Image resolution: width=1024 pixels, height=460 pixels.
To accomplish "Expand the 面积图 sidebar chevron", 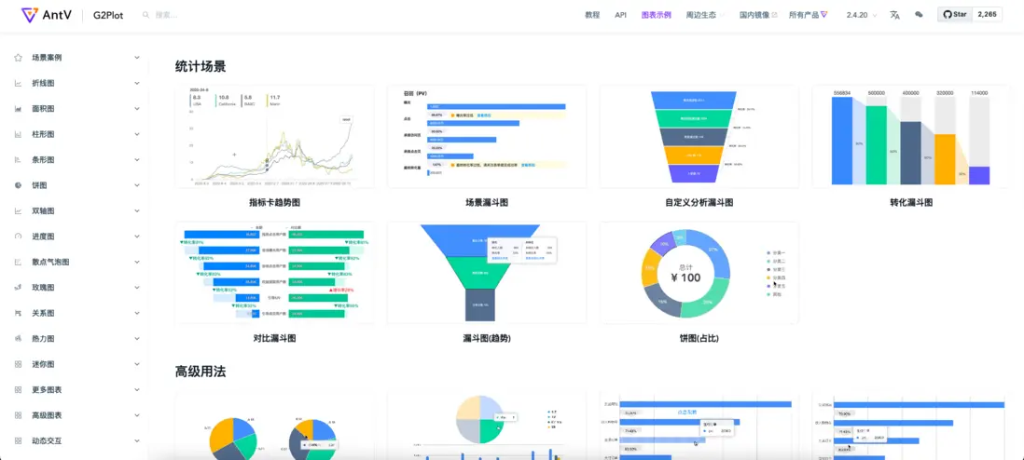I will [x=137, y=108].
